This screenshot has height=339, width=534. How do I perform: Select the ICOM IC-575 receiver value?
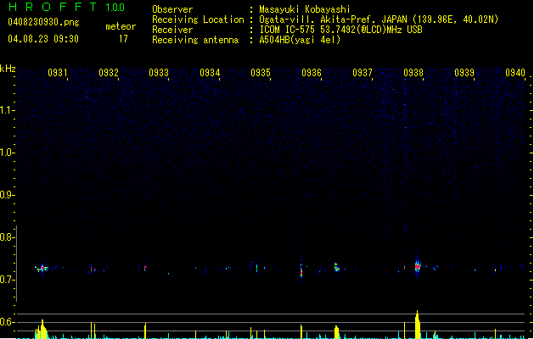341,30
